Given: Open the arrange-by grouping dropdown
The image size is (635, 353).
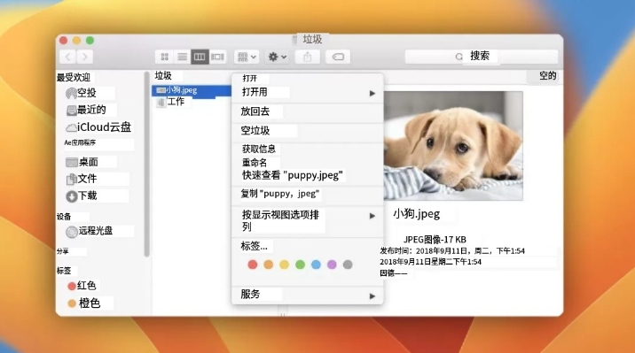Looking at the screenshot, I should click(247, 57).
